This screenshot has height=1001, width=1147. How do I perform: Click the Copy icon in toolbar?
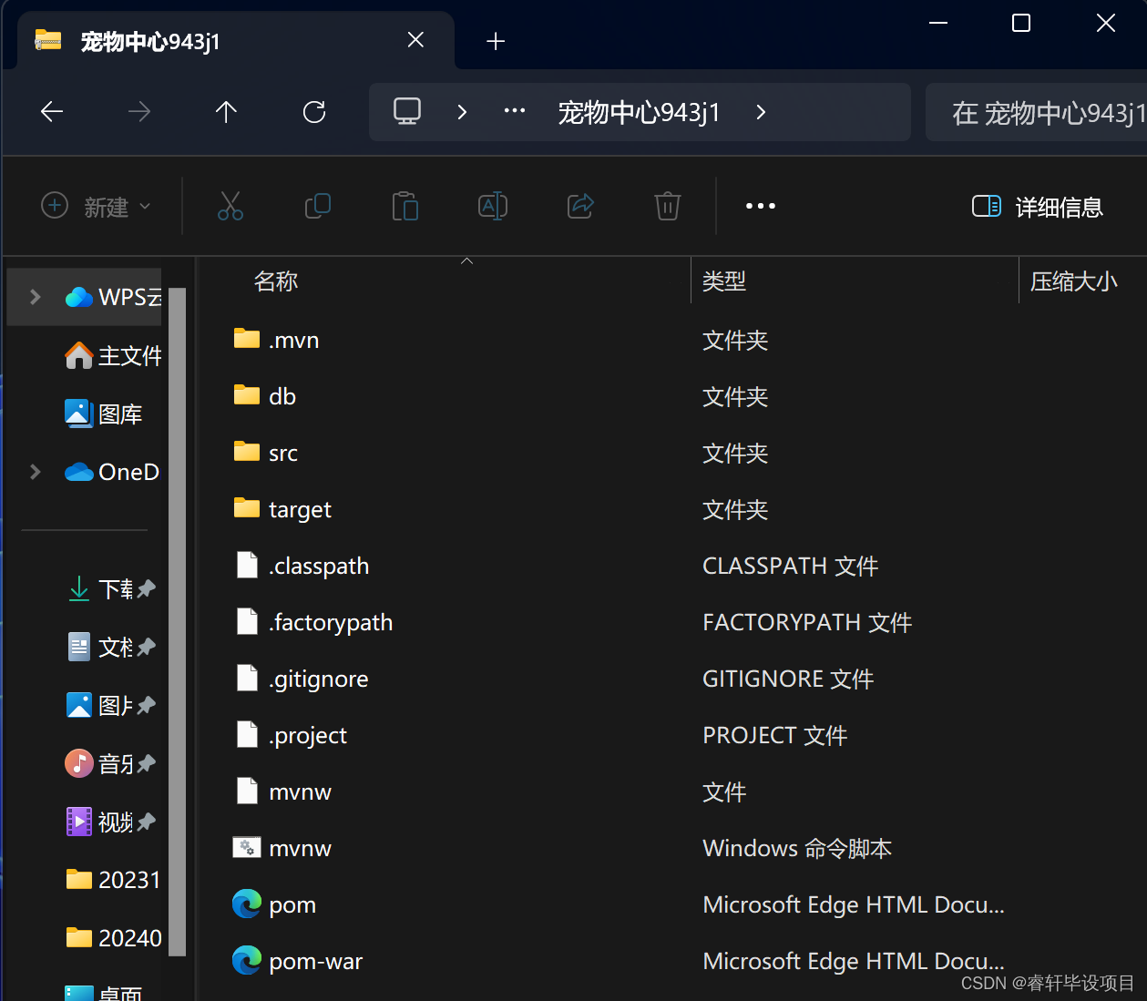318,206
